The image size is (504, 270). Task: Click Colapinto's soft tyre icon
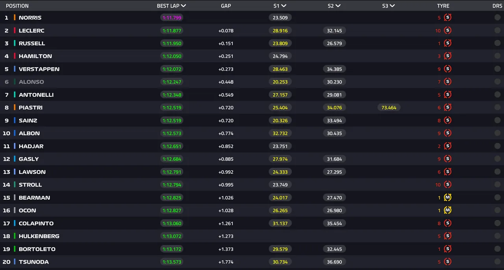tap(447, 223)
